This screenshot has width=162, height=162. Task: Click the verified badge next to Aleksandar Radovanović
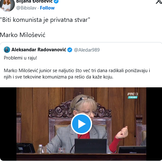70,50
